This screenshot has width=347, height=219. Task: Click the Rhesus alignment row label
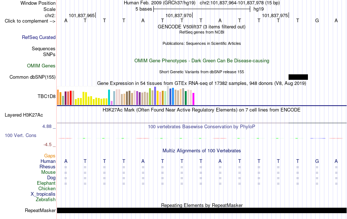47,167
